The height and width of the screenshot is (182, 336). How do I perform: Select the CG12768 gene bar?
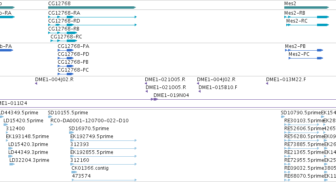tap(92, 8)
